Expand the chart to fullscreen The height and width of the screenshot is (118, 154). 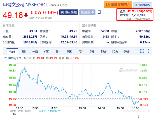click(x=142, y=51)
